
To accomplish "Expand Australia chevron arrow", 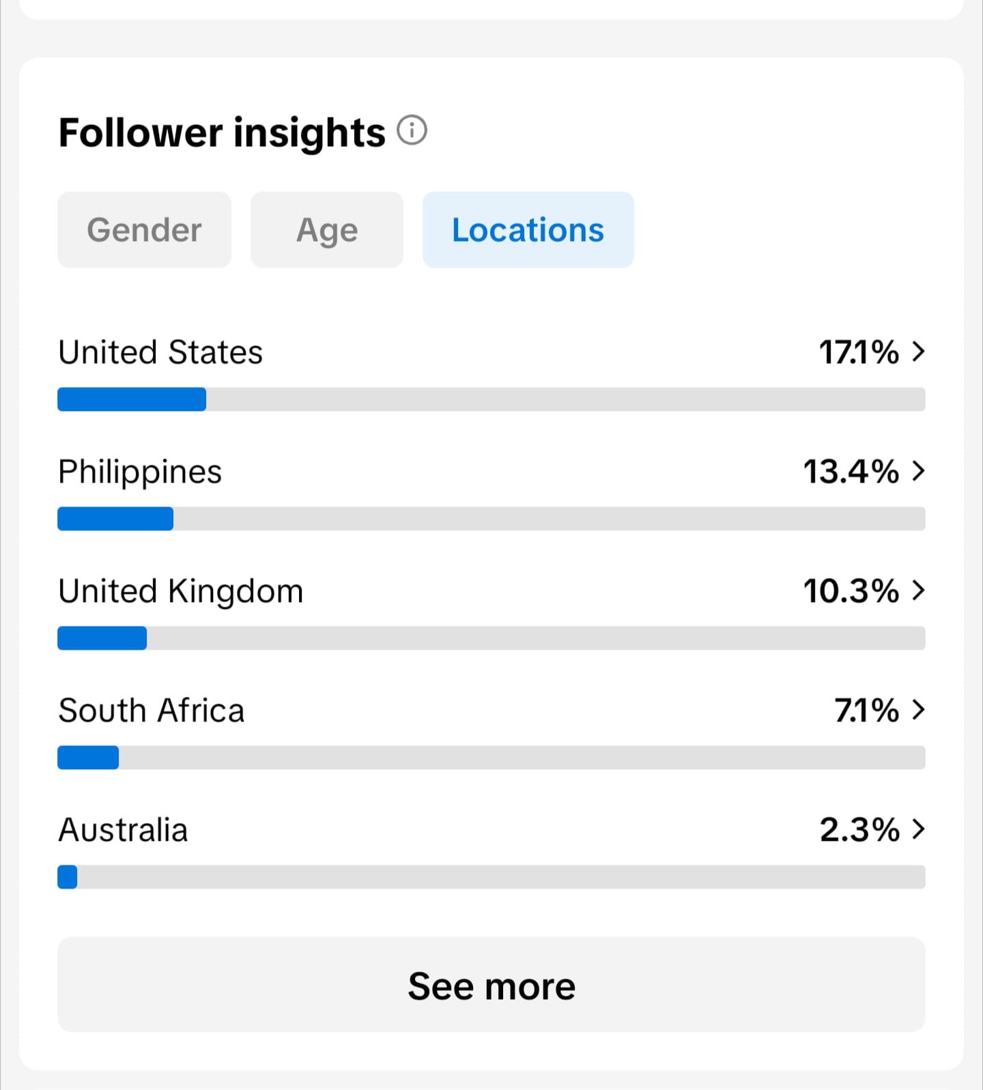I will click(x=918, y=829).
